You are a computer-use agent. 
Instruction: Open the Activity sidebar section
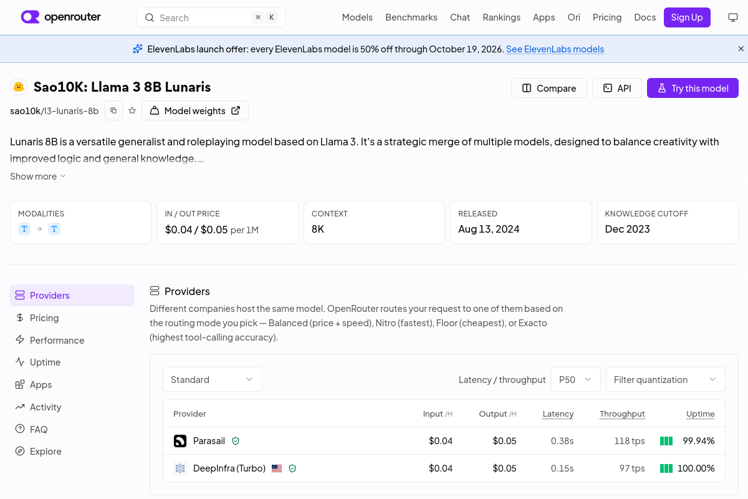[72, 407]
